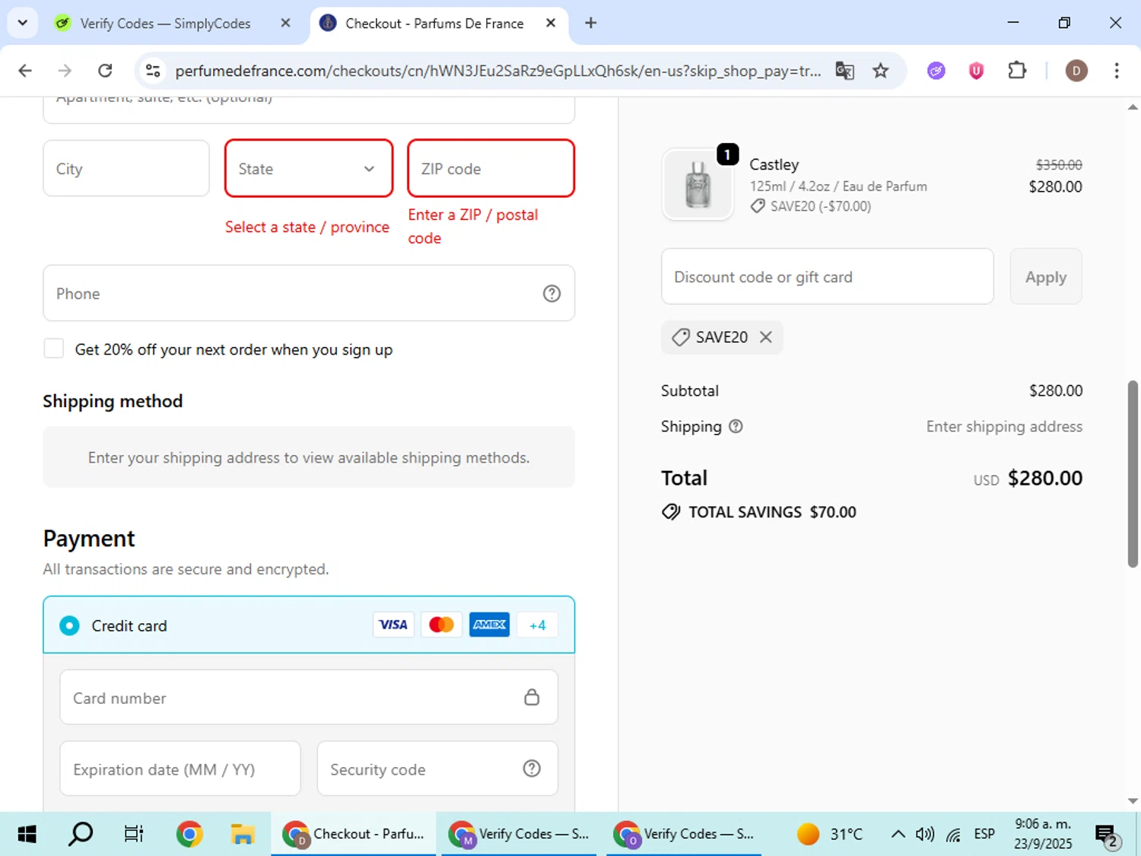
Task: Click the Apply discount button
Action: pos(1046,276)
